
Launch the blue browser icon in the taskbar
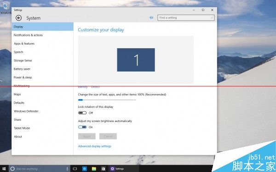pyautogui.click(x=85, y=169)
